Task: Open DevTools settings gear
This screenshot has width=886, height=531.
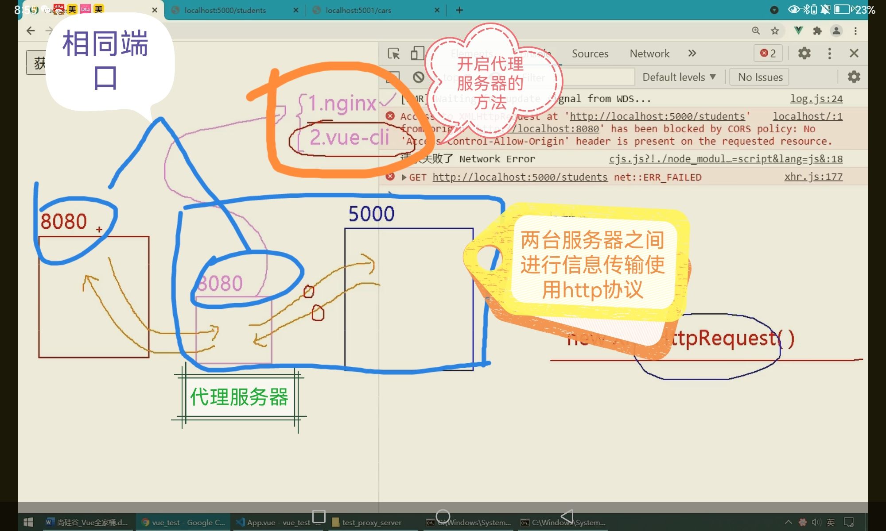Action: click(x=804, y=54)
